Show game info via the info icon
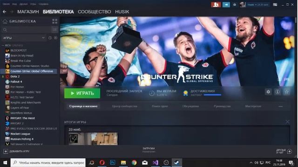Screen dimensions: 298x167 [278, 92]
